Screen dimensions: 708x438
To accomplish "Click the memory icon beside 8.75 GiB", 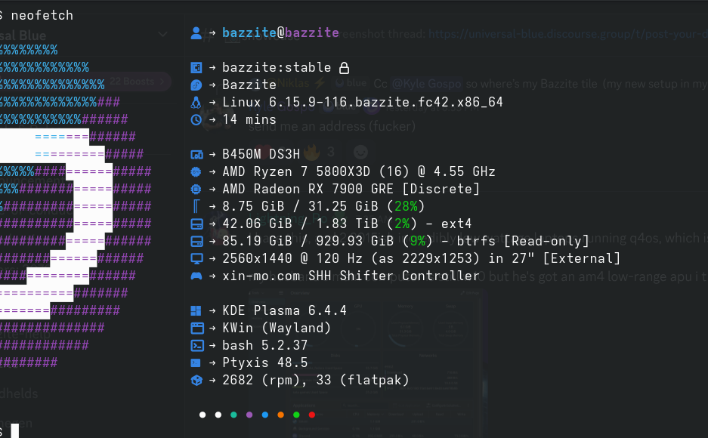I will click(x=196, y=207).
